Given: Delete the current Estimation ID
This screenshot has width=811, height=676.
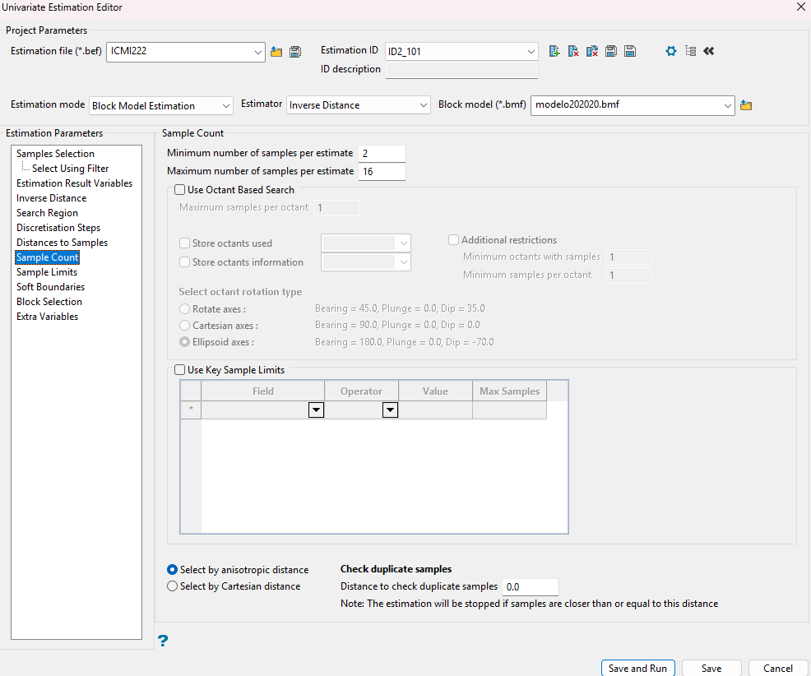Looking at the screenshot, I should (573, 51).
